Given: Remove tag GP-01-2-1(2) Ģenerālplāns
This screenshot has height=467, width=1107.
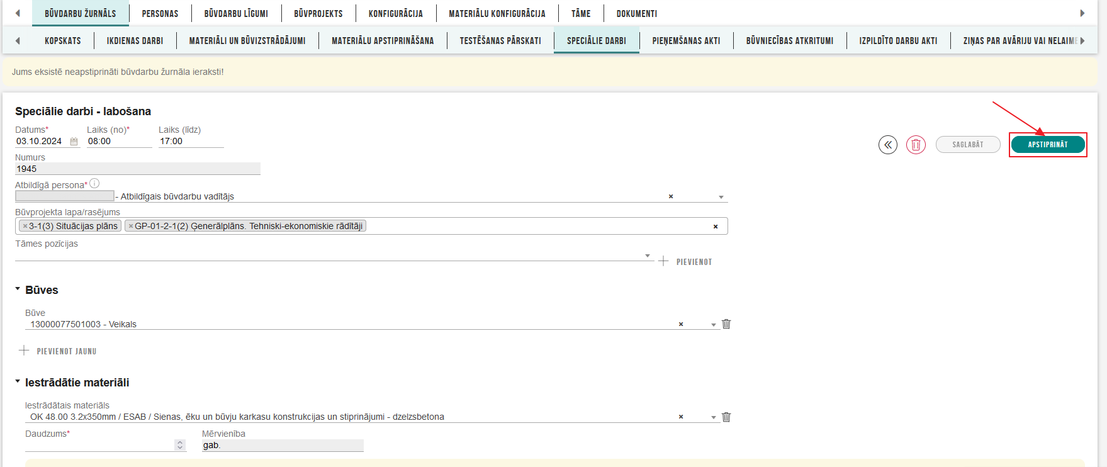Looking at the screenshot, I should 131,226.
